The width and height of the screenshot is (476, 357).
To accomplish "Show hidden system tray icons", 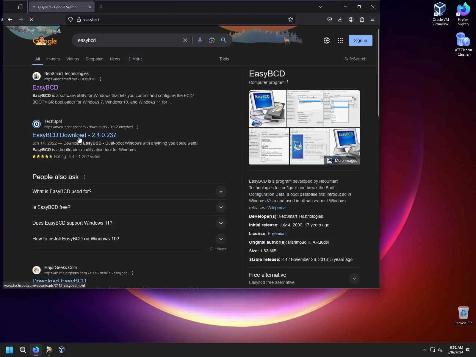I will 424,350.
